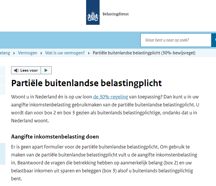
Task: Play the read-aloud with green arrow
Action: click(46, 70)
